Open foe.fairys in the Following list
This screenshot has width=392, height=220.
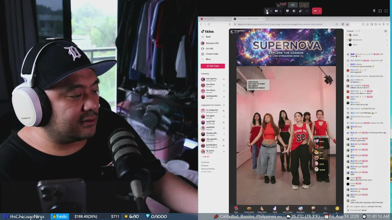click(213, 91)
